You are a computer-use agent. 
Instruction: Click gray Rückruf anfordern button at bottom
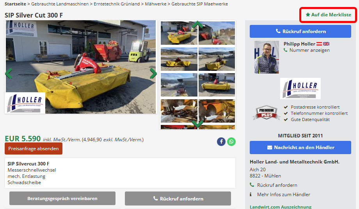tap(178, 198)
